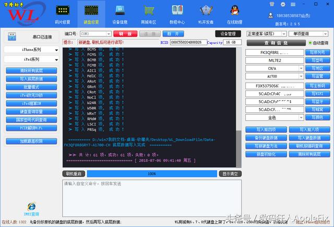Go to 教程中心 tutorial center
Image resolution: width=334 pixels, height=227 pixels.
click(177, 14)
